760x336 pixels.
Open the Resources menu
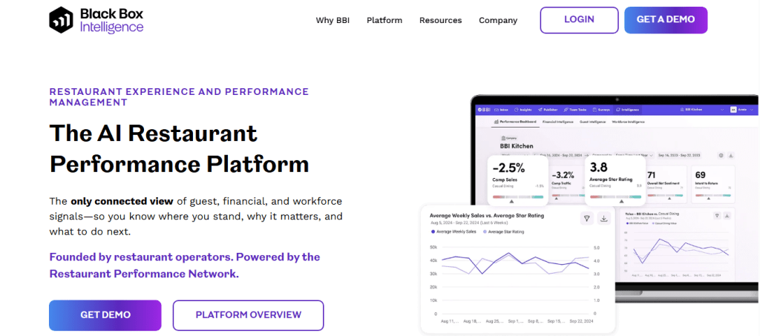tap(441, 20)
